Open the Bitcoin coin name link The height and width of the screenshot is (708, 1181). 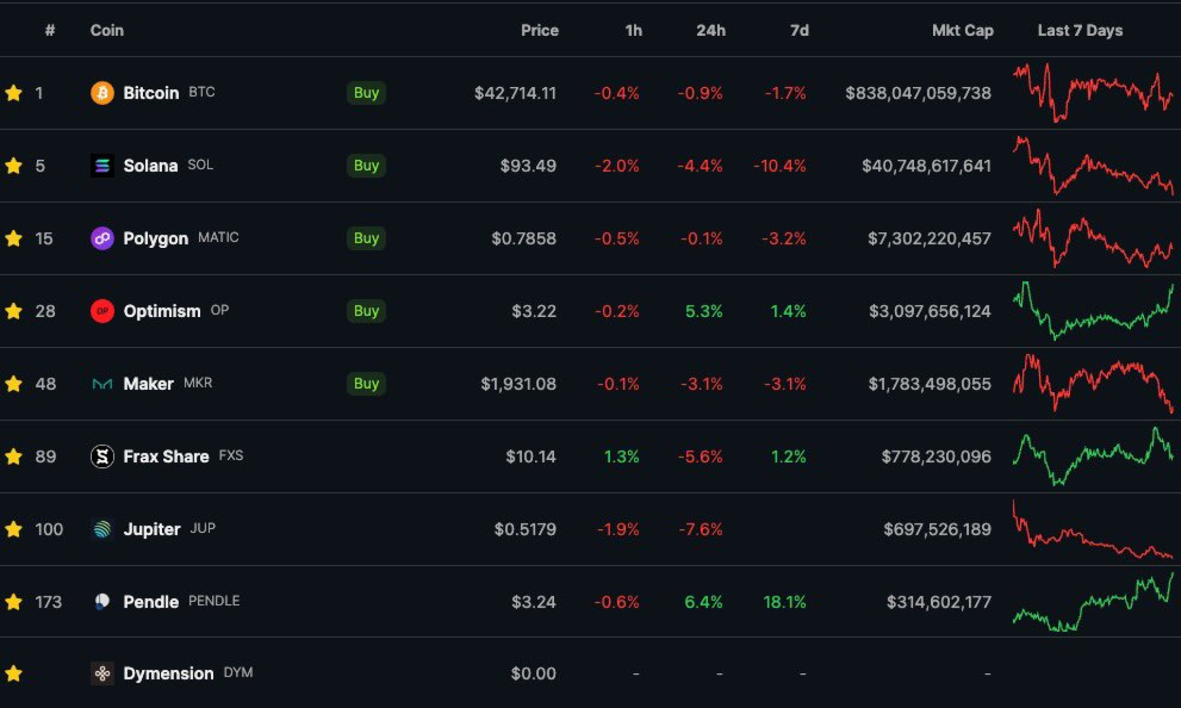[x=151, y=93]
